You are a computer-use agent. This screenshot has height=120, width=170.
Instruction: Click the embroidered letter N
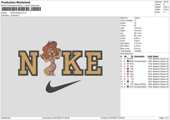[x=29, y=63]
